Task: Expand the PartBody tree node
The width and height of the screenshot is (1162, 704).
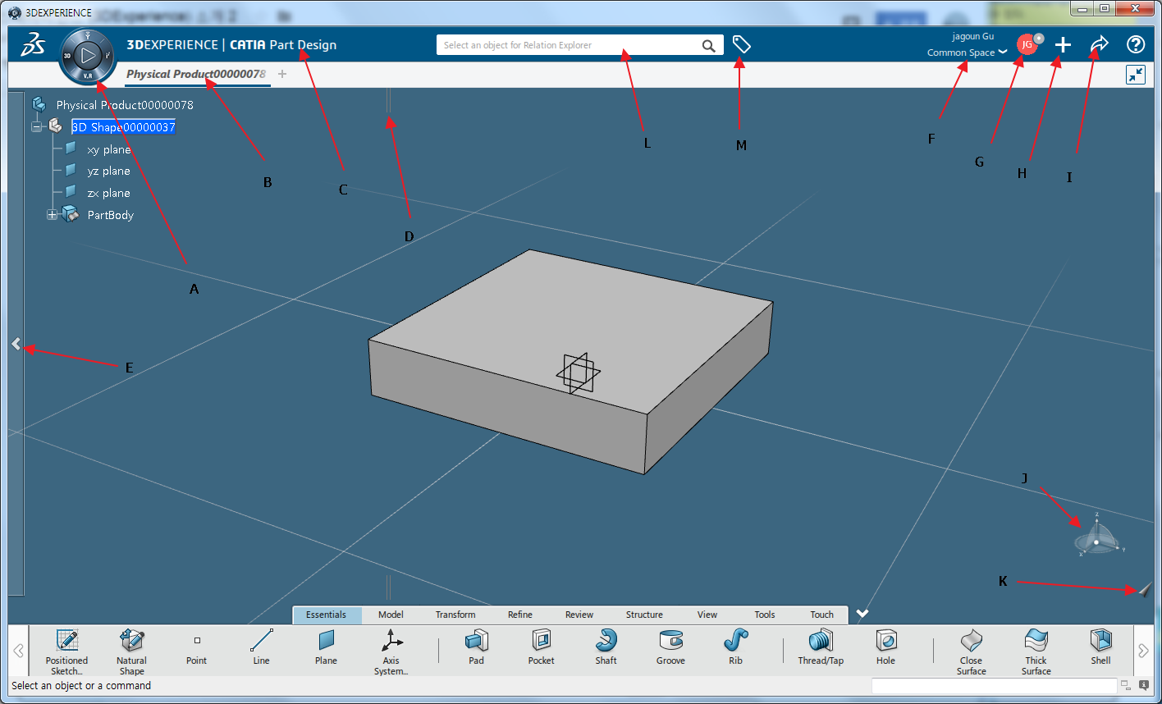Action: coord(53,215)
